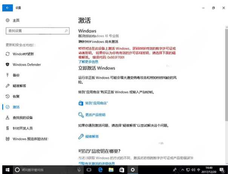This screenshot has width=228, height=174.
Task: Click blue 疑难解答 link in content
Action: click(x=92, y=137)
